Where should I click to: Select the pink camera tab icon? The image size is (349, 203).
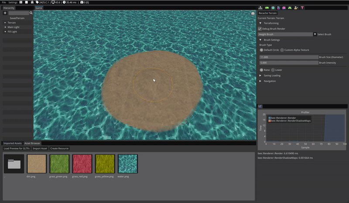point(284,8)
